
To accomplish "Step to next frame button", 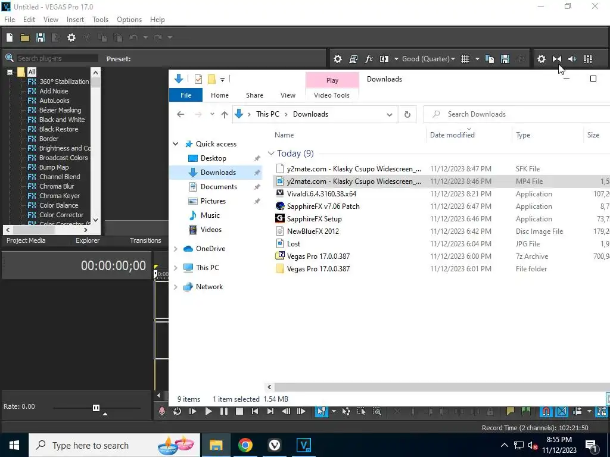I will (301, 411).
